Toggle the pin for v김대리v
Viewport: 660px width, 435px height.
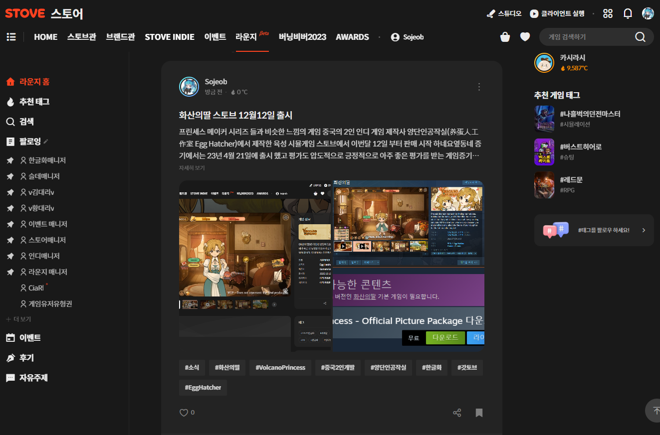[x=10, y=192]
